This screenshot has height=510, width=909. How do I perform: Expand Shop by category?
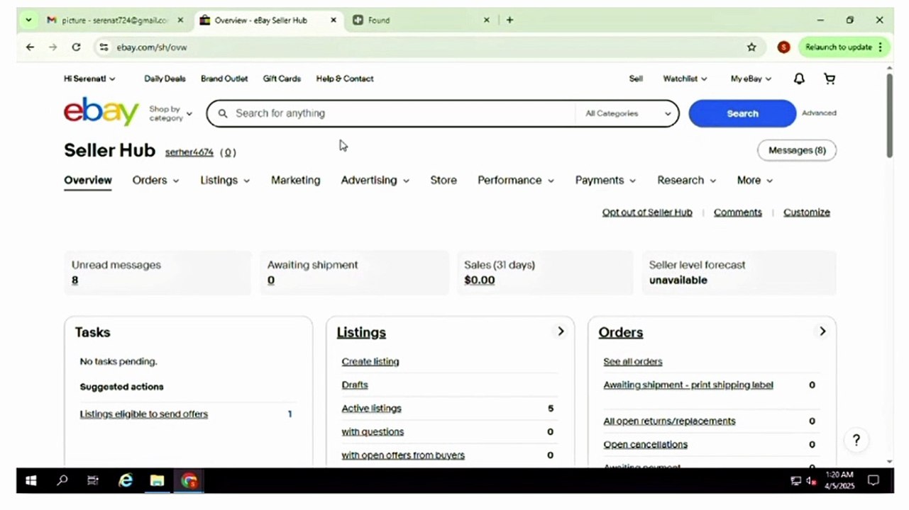click(170, 113)
